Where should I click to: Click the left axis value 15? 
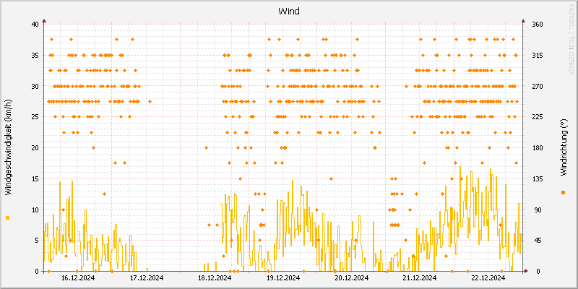35,178
